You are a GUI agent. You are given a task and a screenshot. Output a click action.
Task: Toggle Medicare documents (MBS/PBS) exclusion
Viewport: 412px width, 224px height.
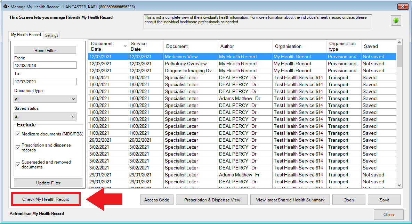click(18, 134)
